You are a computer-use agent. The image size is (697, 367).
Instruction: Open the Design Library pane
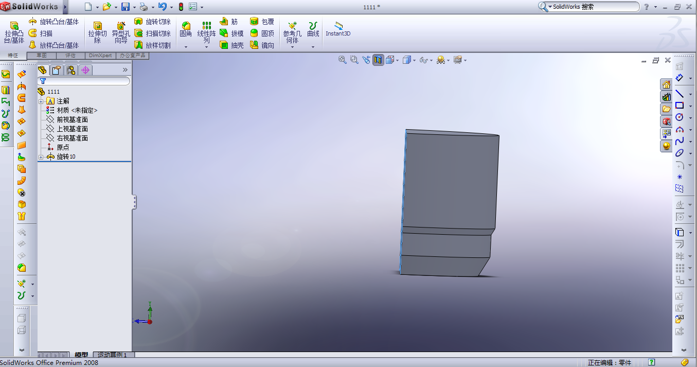[x=666, y=97]
